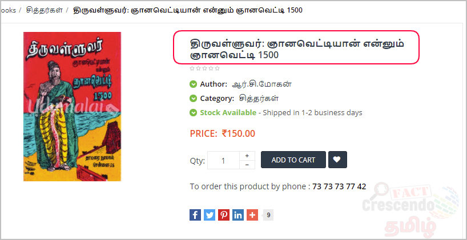The width and height of the screenshot is (467, 240).
Task: Click the share count badge 9
Action: (x=268, y=215)
